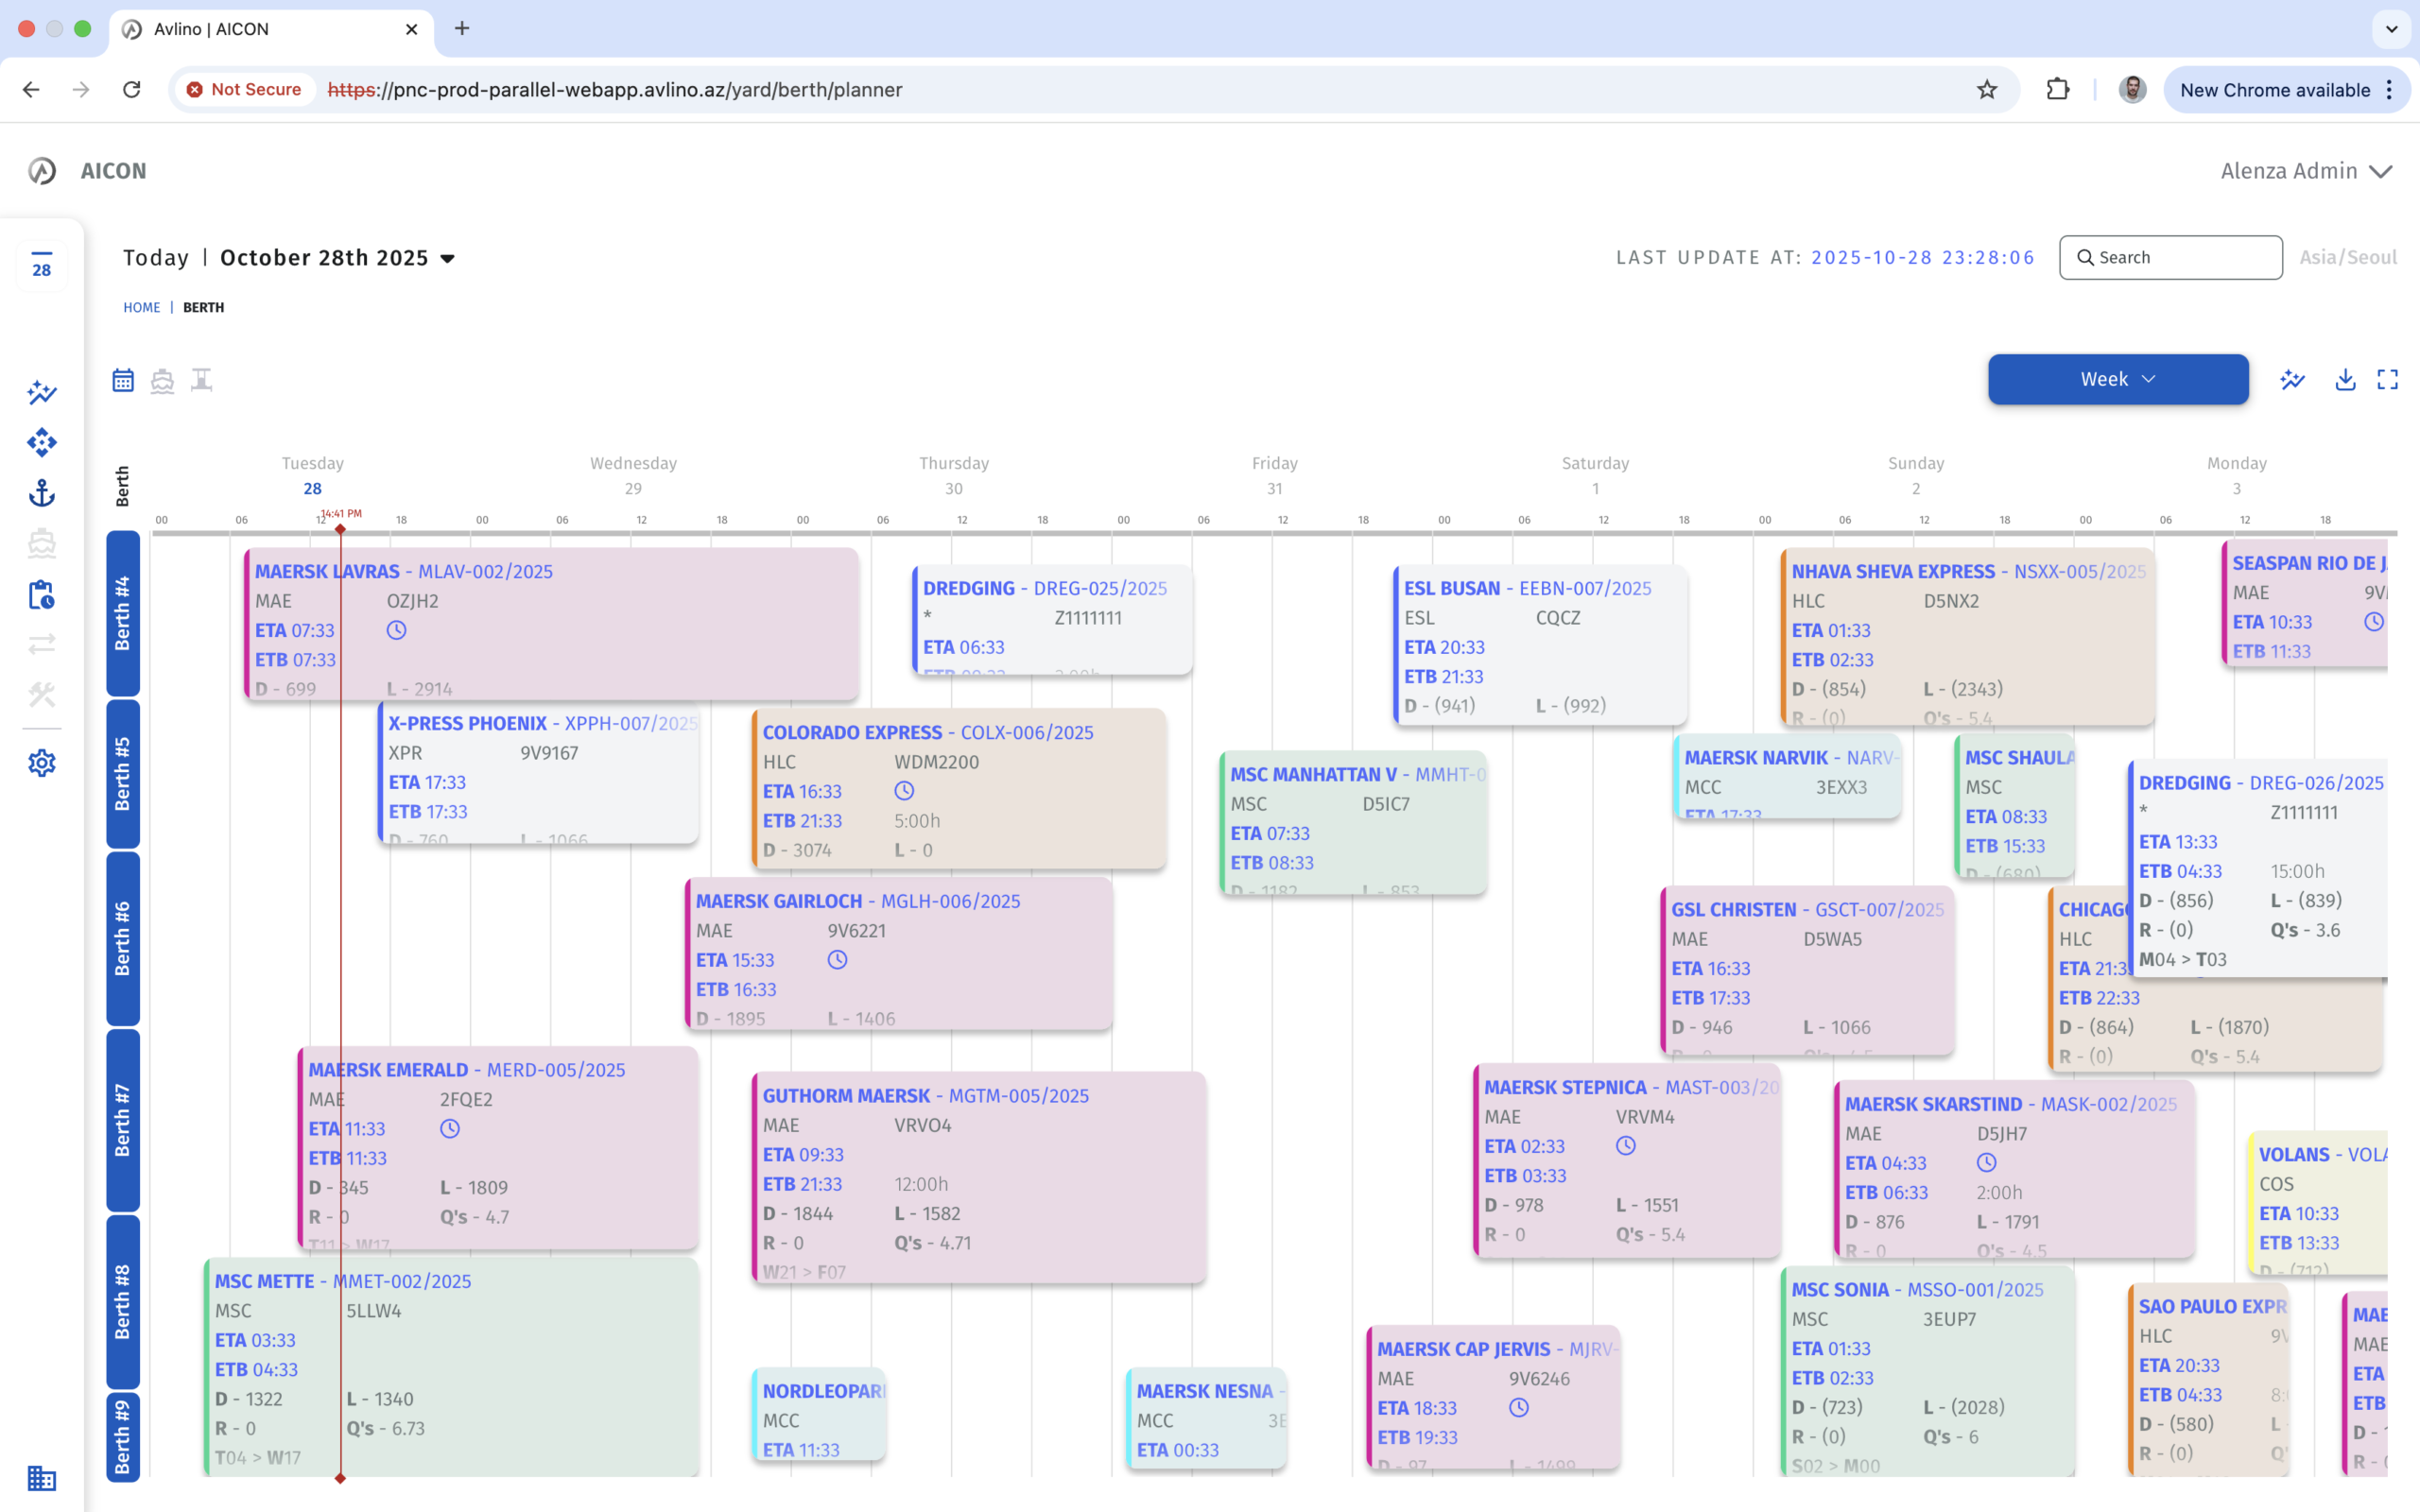Open the calendar day 28 sidebar icon

tap(42, 265)
